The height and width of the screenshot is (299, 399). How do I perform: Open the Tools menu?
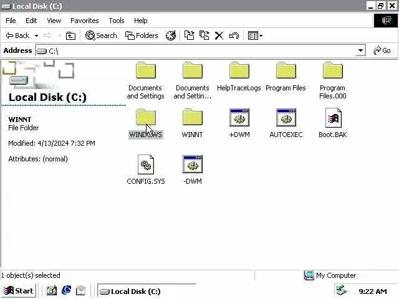[x=117, y=21]
